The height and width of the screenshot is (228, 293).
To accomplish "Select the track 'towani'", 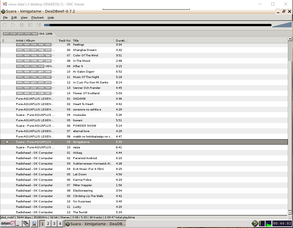I will 144,120.
